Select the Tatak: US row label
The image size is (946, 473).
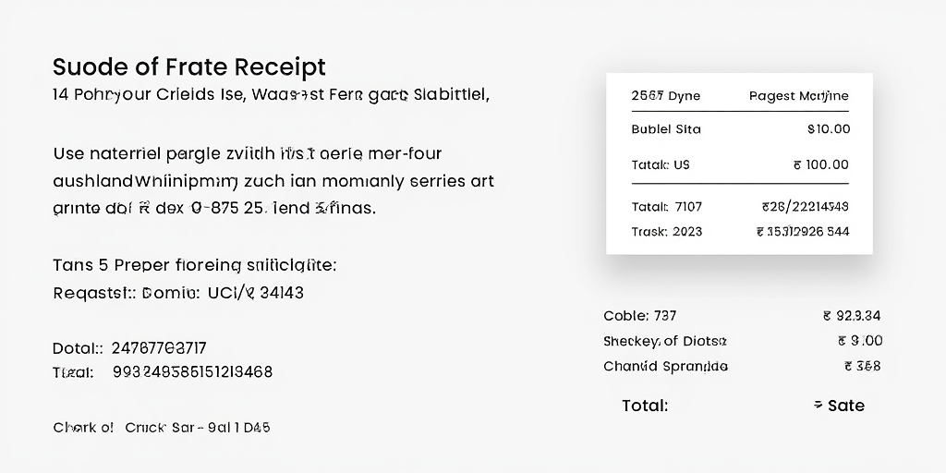click(x=661, y=164)
